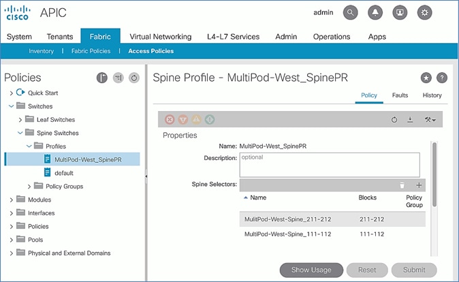Select the default spine profile
Viewport: 459px width, 282px height.
coord(64,173)
